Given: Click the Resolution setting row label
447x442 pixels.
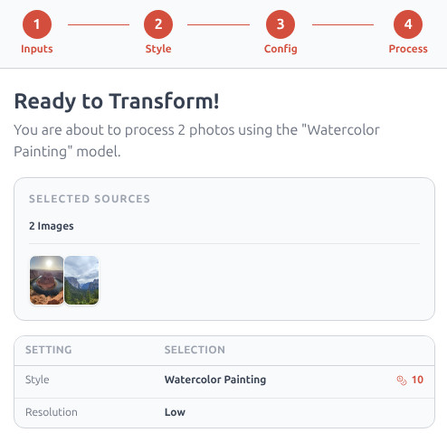Looking at the screenshot, I should point(52,412).
